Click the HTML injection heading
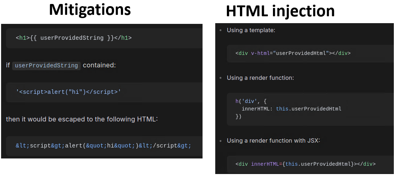Screen dimensions: 400x178 [x=280, y=12]
